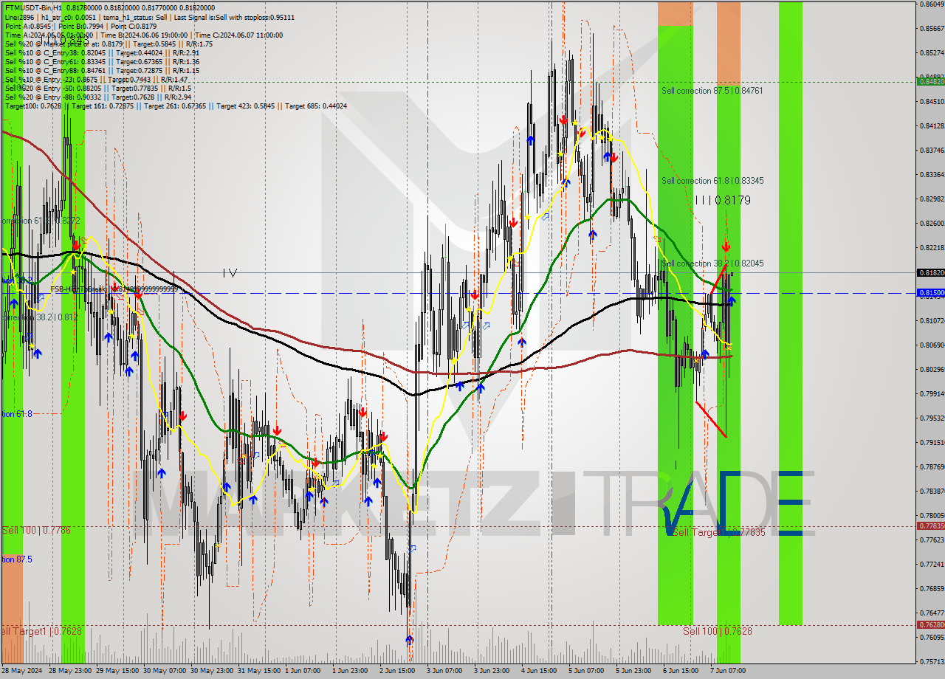Click 0.83364 on the price axis
Screen dimensions: 945x679
coord(932,175)
